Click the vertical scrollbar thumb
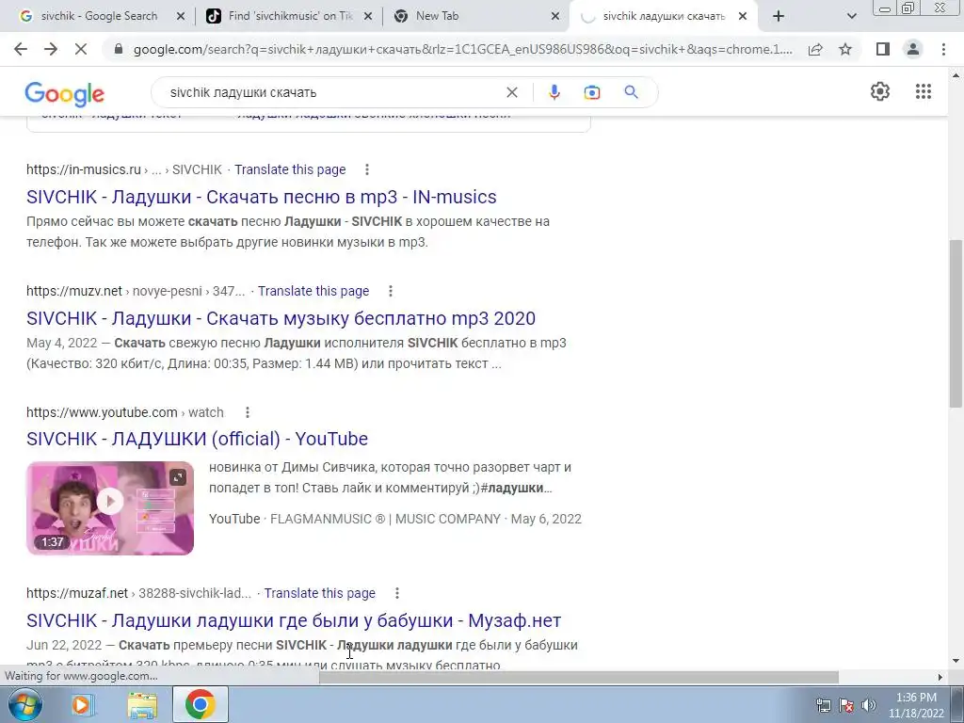The width and height of the screenshot is (964, 723). pos(956,324)
